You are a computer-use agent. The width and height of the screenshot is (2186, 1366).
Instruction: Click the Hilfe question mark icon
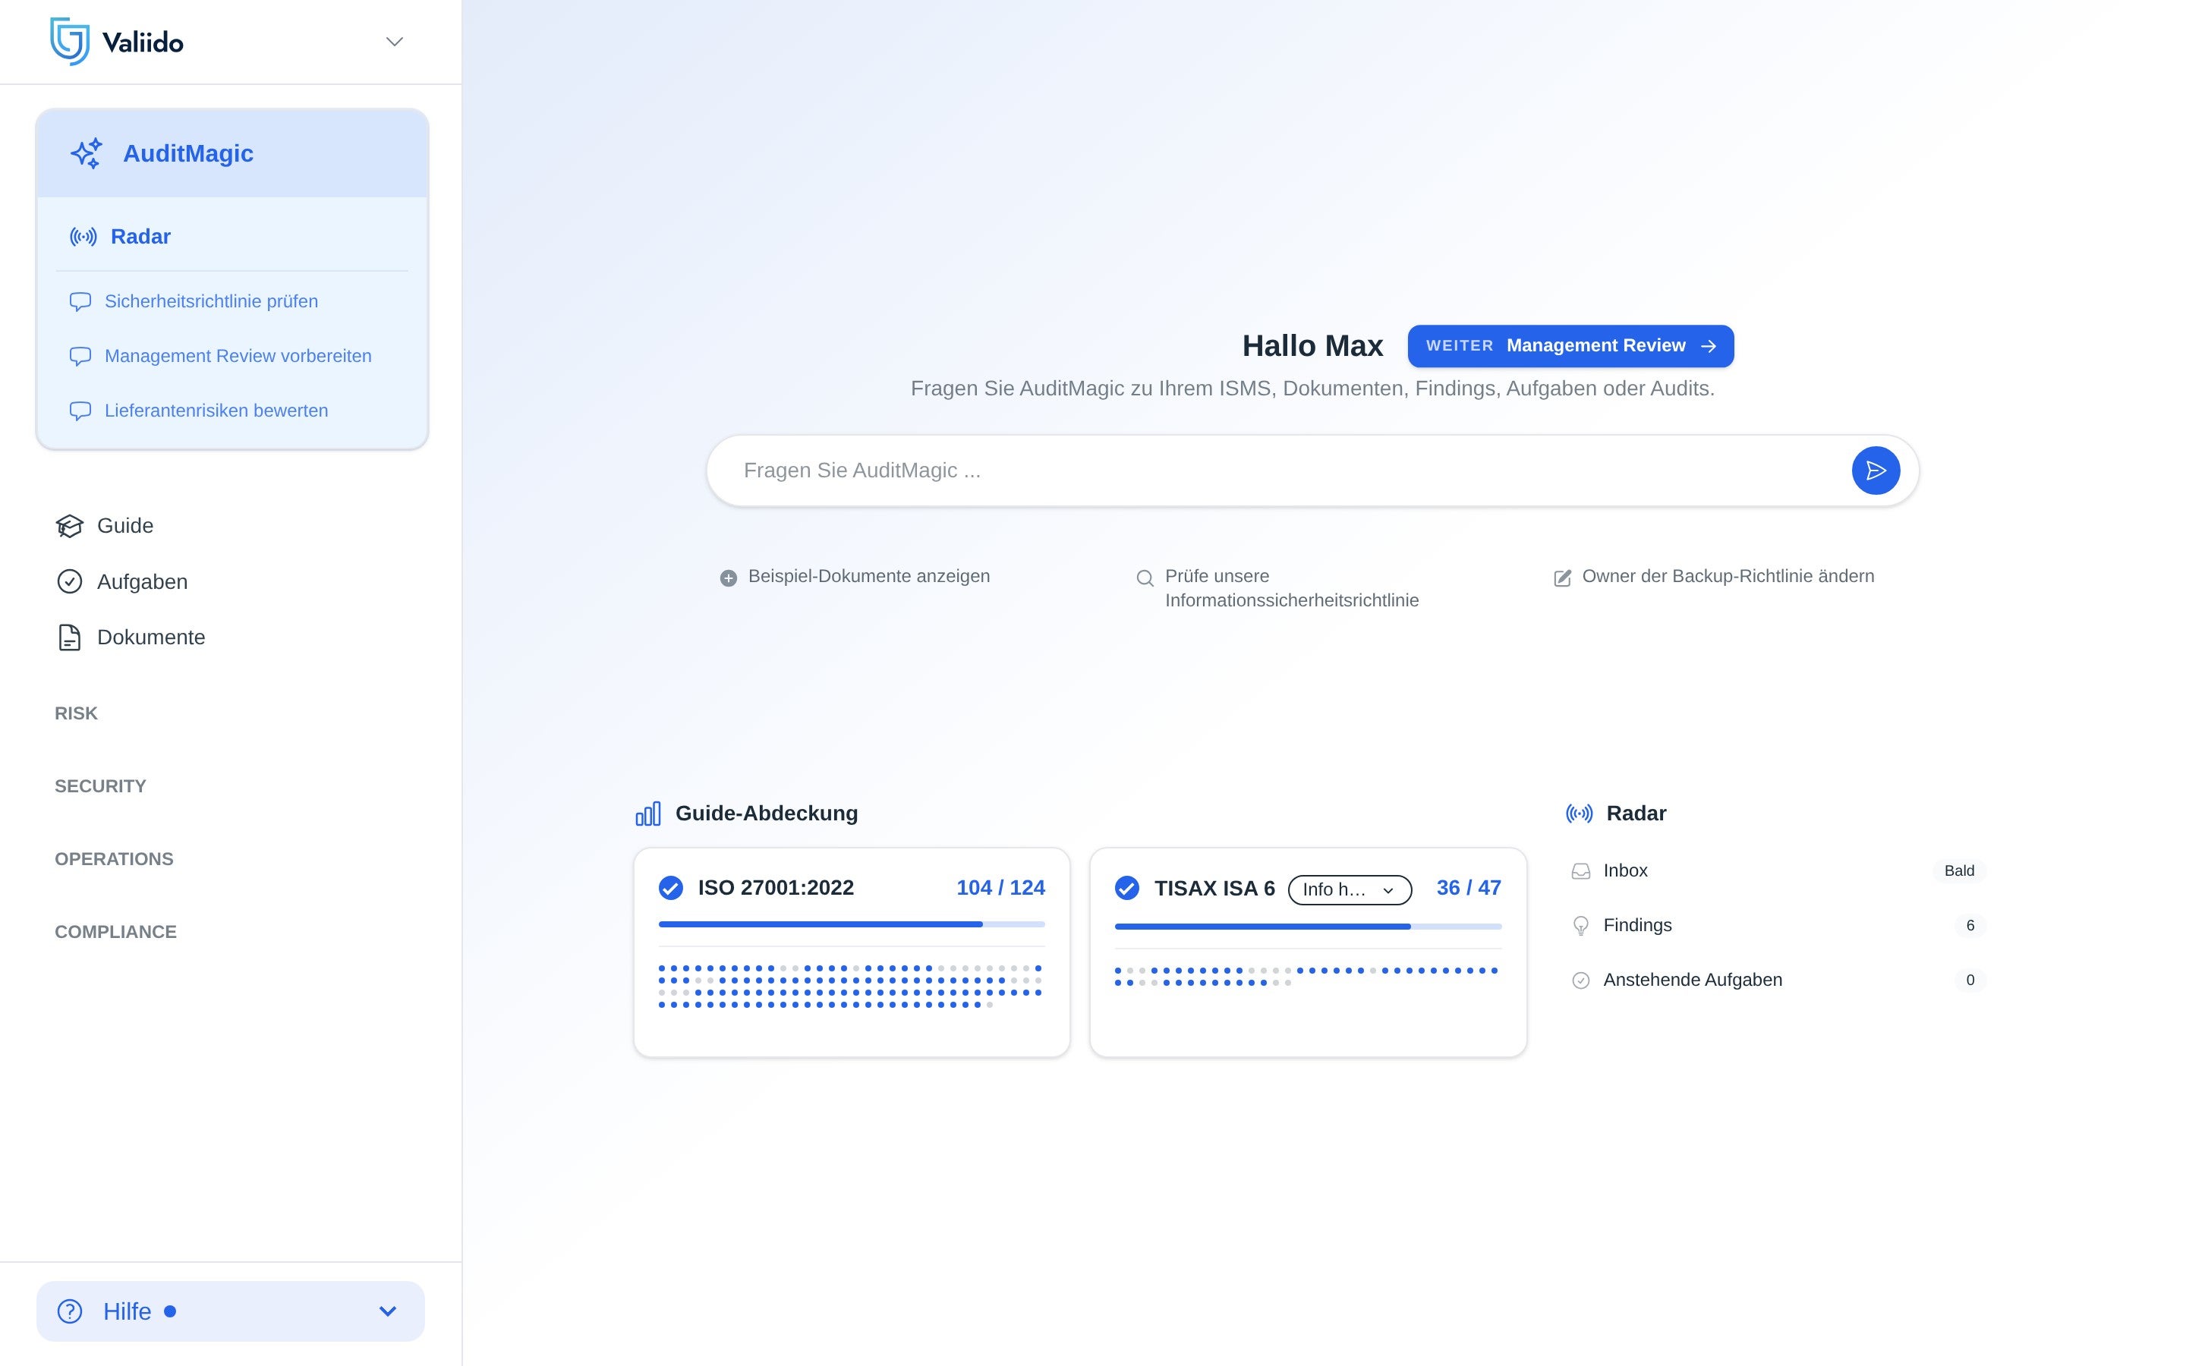point(70,1311)
